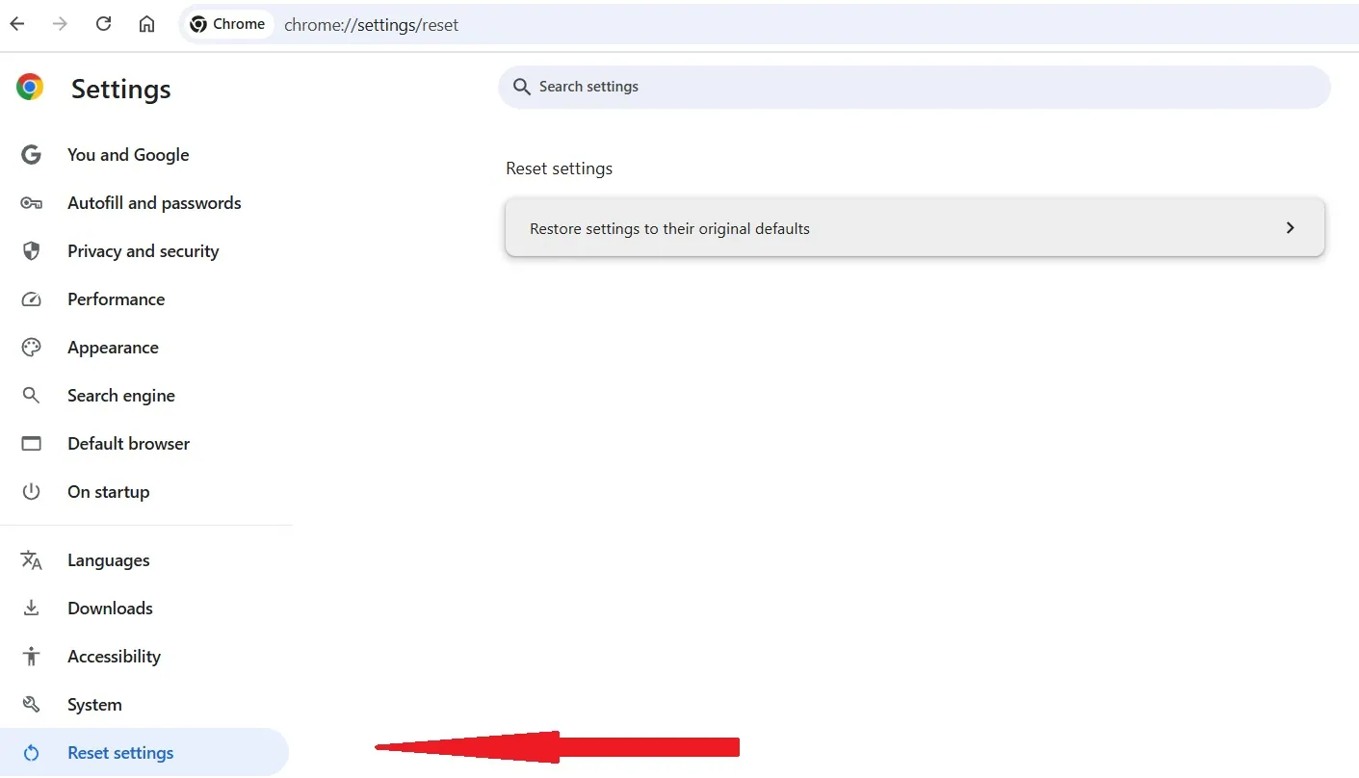Select Reset settings in sidebar
This screenshot has height=778, width=1359.
(x=144, y=753)
